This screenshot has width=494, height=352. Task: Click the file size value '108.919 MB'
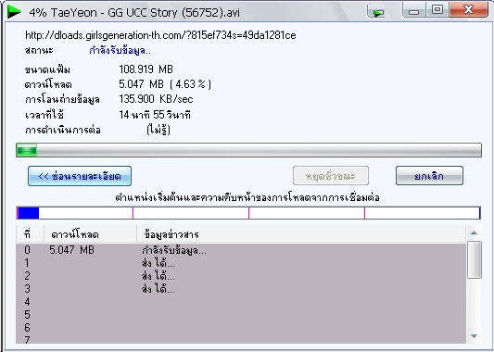pos(146,69)
